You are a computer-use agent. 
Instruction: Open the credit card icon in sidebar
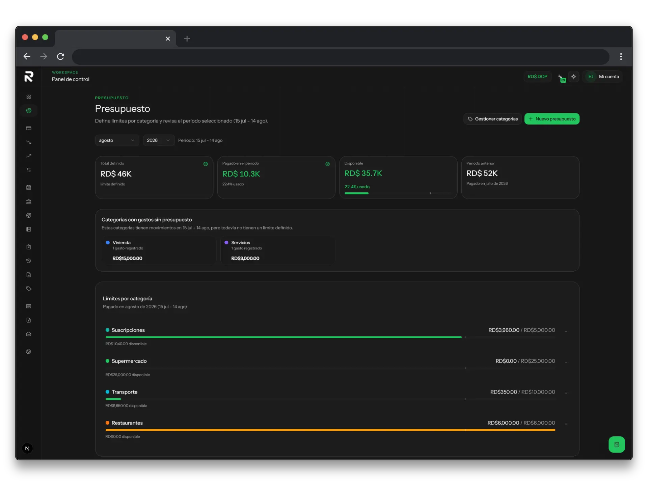tap(29, 128)
